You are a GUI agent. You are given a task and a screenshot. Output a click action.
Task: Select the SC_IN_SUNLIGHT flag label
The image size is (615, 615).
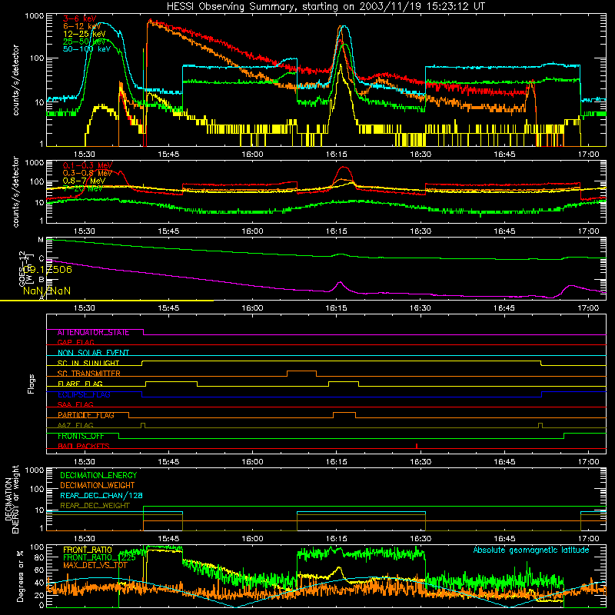tap(88, 363)
